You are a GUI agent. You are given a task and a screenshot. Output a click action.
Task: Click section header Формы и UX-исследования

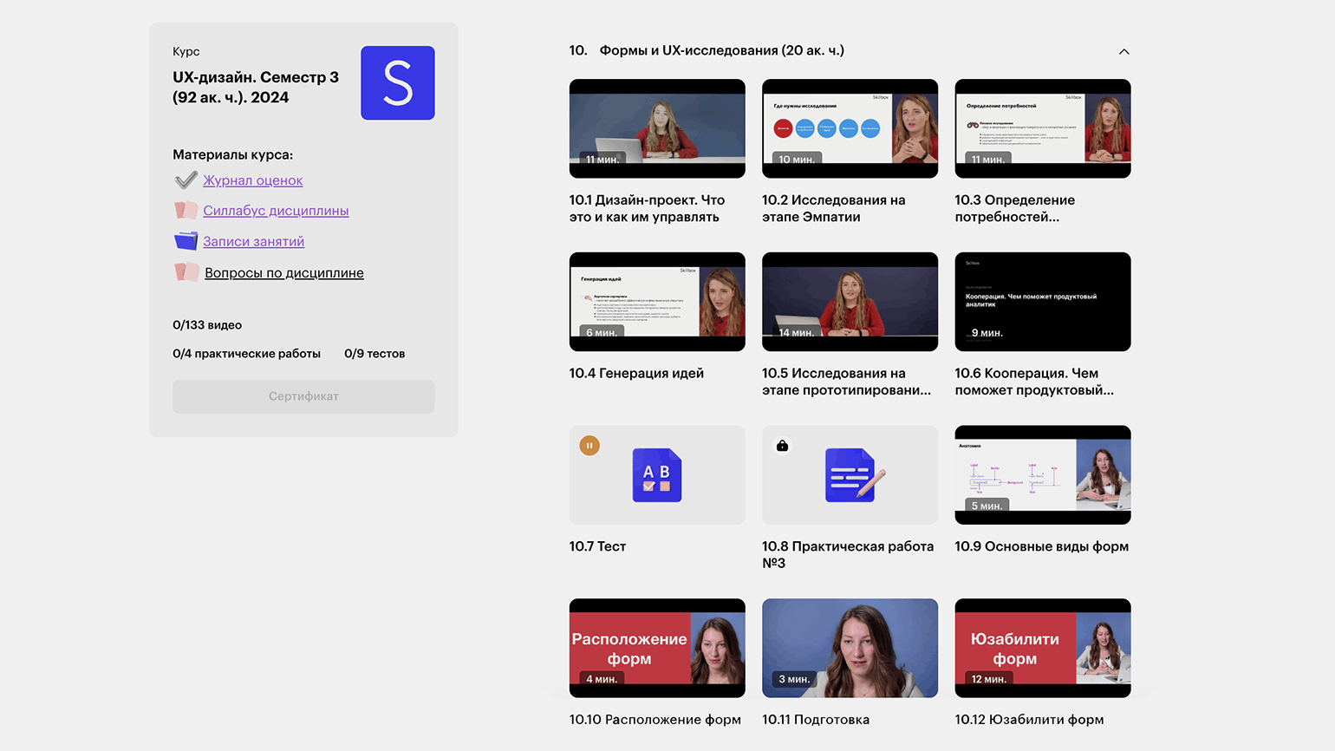pos(721,50)
